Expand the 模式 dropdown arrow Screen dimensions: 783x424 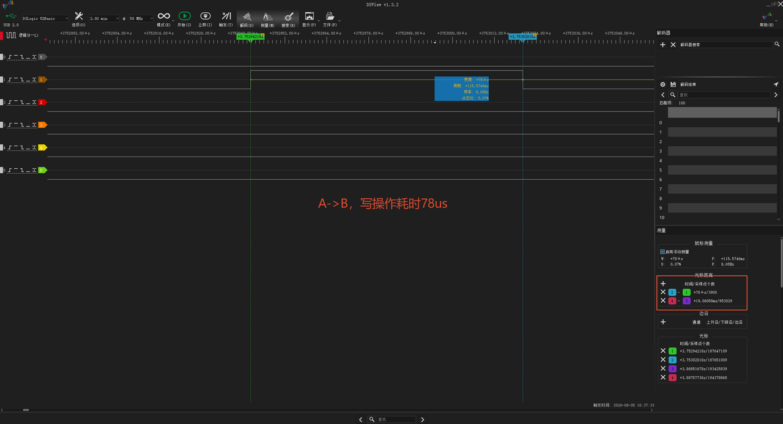(174, 21)
